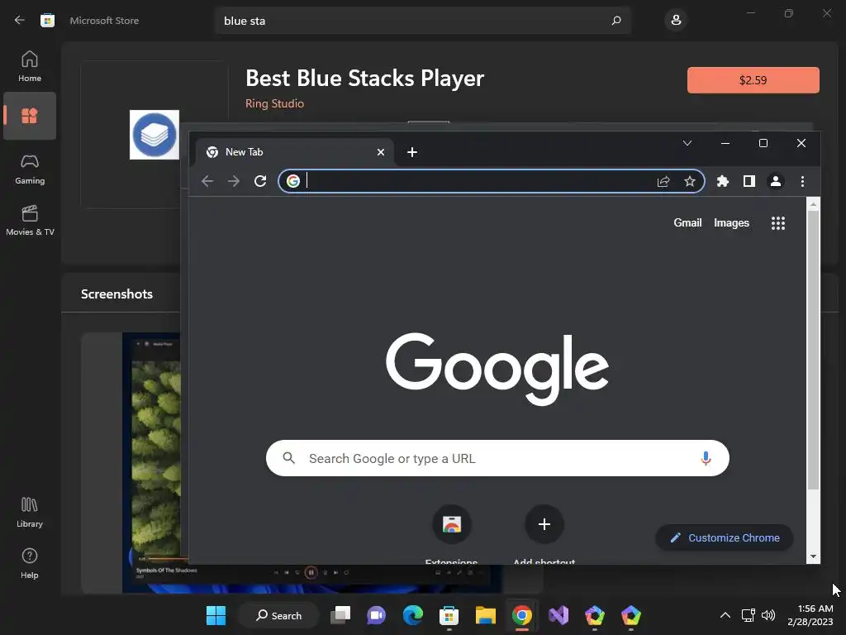
Task: Open Gaming in Microsoft Store sidebar
Action: [x=30, y=169]
